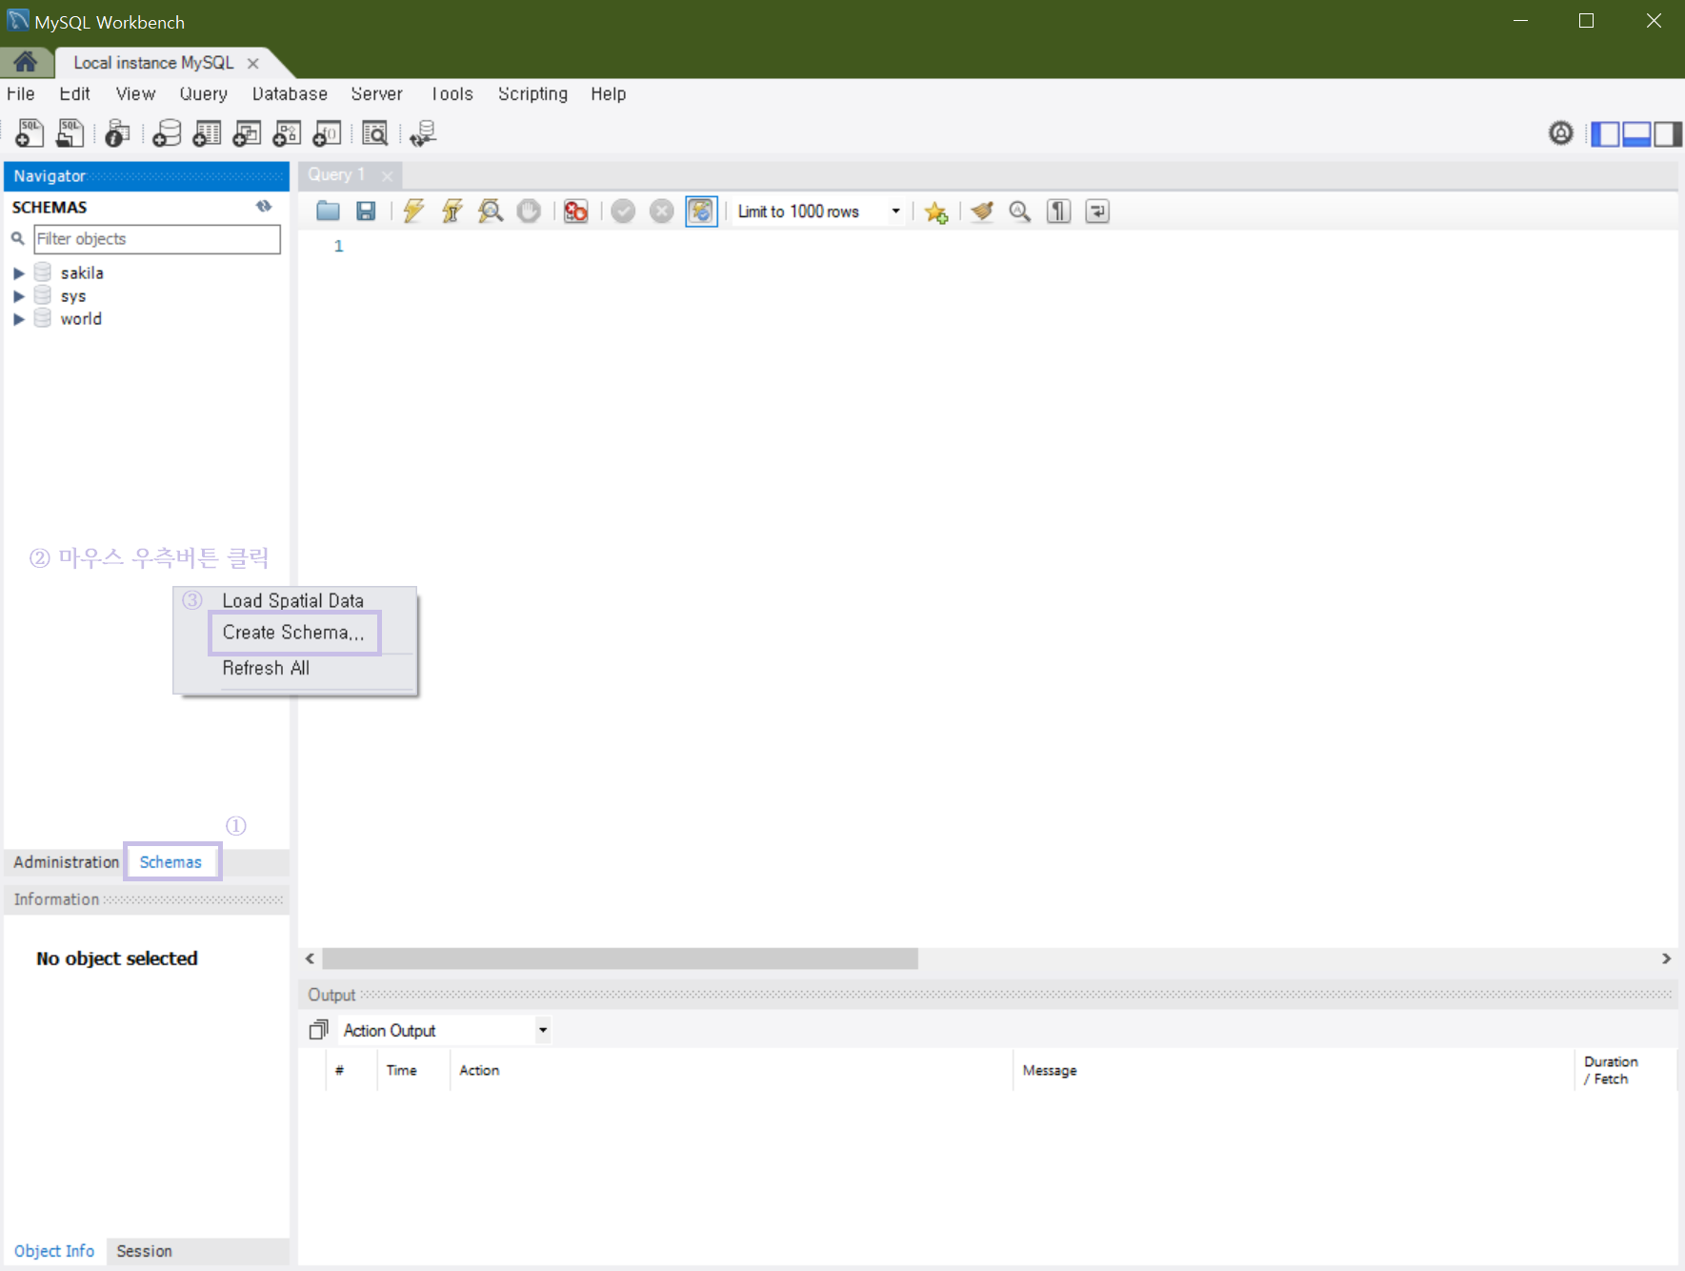
Task: Toggle invisible characters pilcrow icon
Action: (x=1058, y=212)
